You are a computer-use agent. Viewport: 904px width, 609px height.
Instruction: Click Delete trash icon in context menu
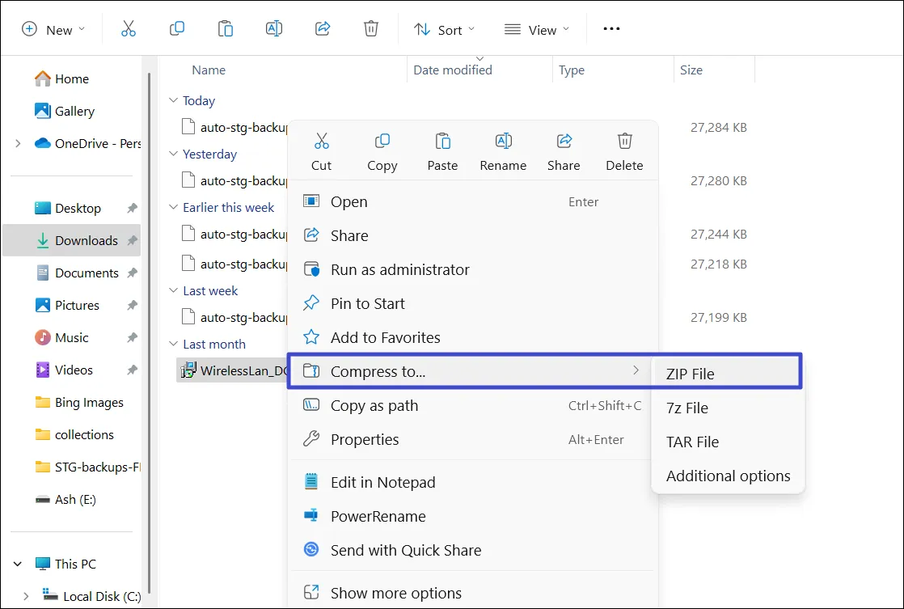tap(624, 141)
